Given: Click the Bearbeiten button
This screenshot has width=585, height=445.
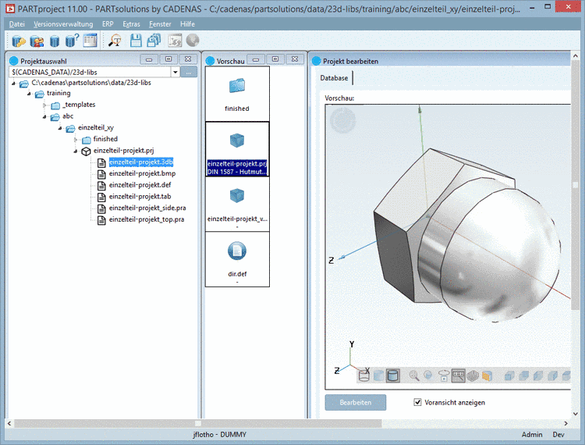Looking at the screenshot, I should pos(356,402).
